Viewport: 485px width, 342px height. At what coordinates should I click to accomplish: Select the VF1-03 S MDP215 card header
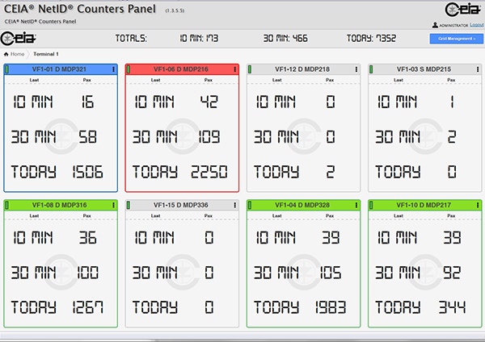coord(424,69)
